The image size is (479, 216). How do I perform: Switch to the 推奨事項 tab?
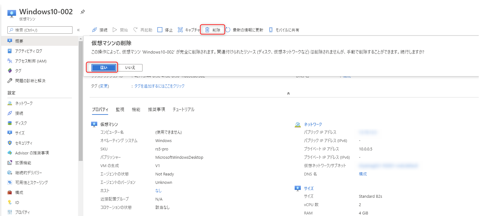coord(156,110)
